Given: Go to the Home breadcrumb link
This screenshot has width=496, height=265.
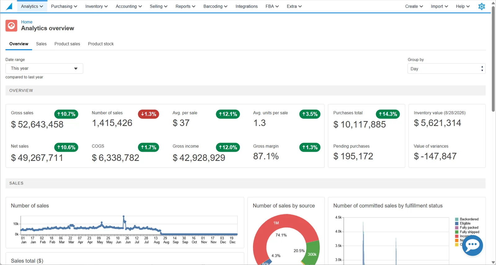Looking at the screenshot, I should (x=27, y=22).
